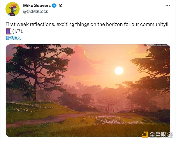Click the 翻译推文 translate tweet link
This screenshot has height=141, width=176.
tap(13, 38)
